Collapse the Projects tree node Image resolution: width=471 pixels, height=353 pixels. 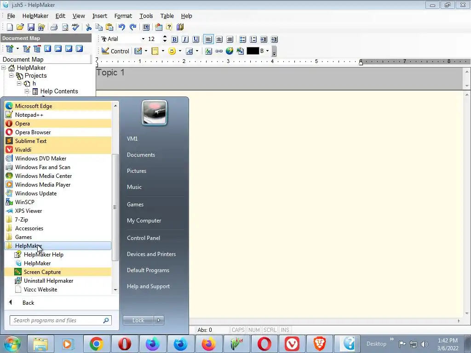[11, 76]
